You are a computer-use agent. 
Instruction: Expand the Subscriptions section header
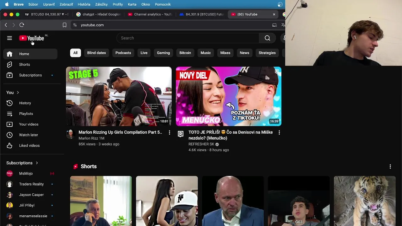(x=22, y=163)
